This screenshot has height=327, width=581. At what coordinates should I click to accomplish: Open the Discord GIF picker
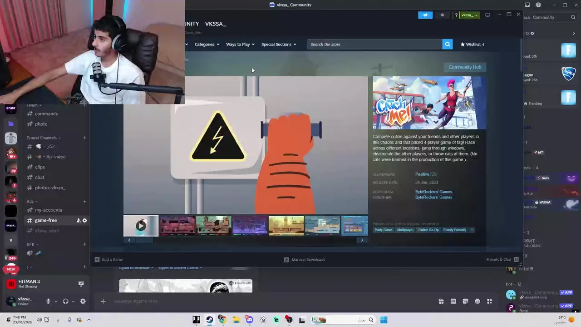(453, 301)
